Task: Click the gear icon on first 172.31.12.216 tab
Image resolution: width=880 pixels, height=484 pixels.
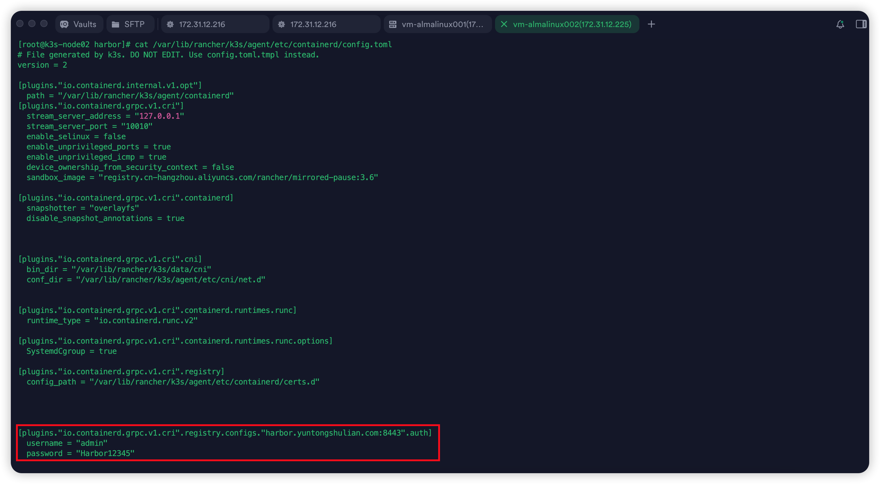Action: point(170,24)
